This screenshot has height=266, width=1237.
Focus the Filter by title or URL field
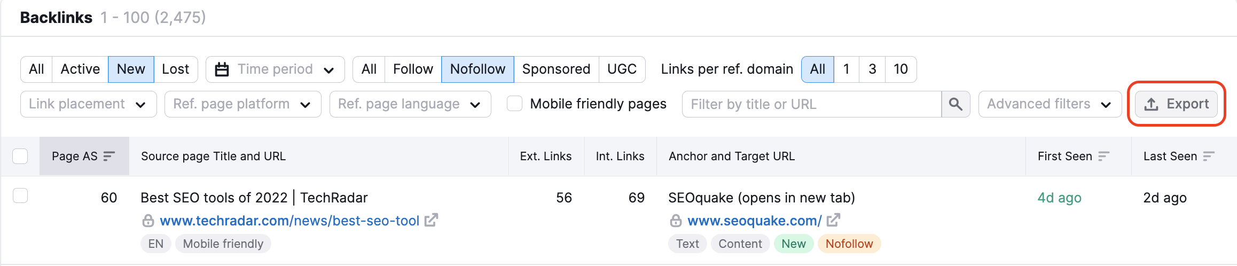(x=811, y=104)
